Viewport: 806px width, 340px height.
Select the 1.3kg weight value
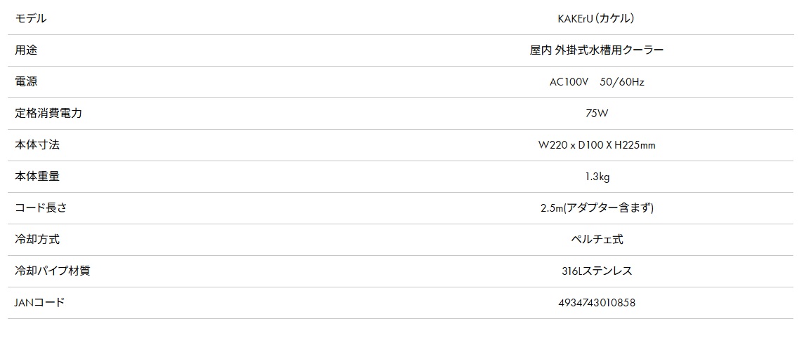pos(597,177)
